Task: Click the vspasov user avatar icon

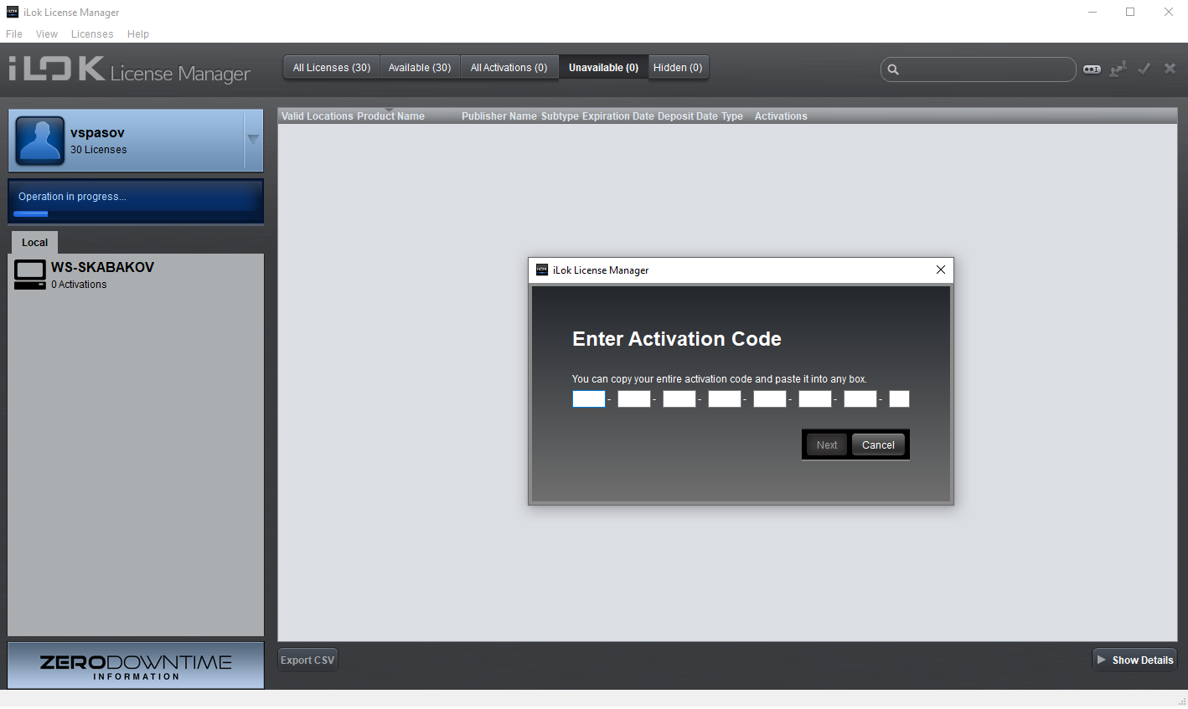Action: point(40,140)
